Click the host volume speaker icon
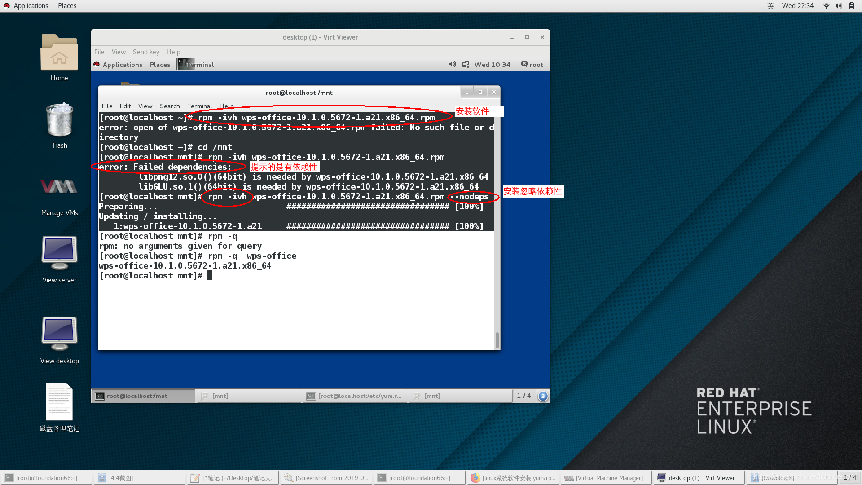Screen dimensions: 862x485 (838, 6)
